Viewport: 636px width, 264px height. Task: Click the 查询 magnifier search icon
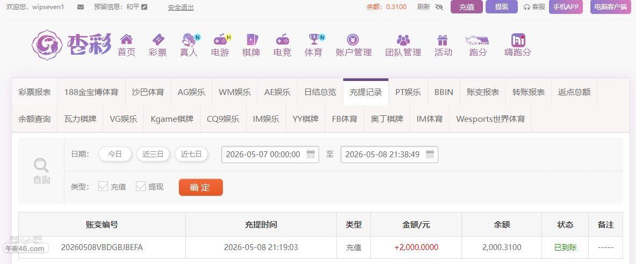click(x=41, y=165)
